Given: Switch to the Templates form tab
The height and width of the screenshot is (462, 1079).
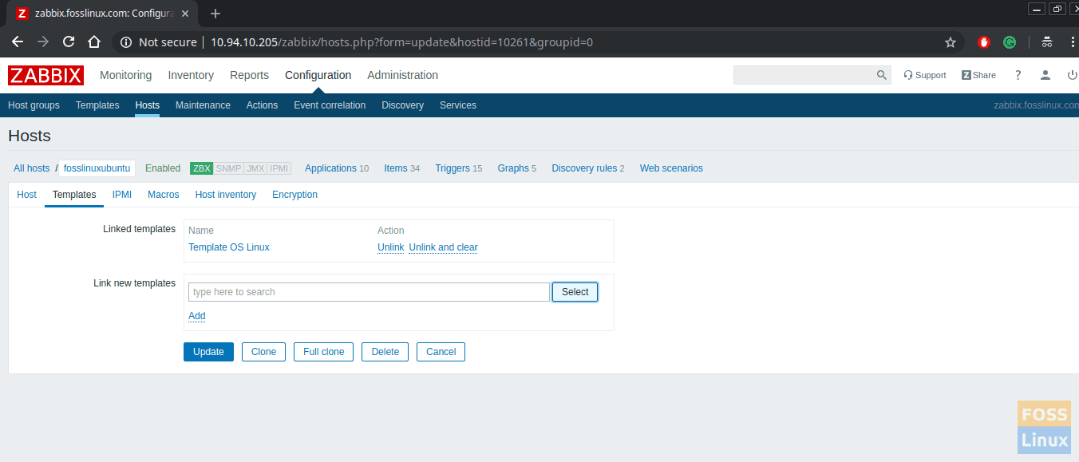Looking at the screenshot, I should point(74,195).
